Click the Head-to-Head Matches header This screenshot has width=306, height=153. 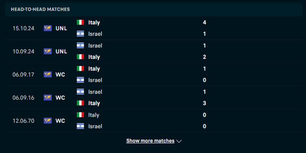(40, 9)
